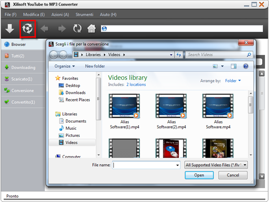The image size is (269, 202).
Task: Click main window scroll down arrow
Action: pyautogui.click(x=262, y=176)
